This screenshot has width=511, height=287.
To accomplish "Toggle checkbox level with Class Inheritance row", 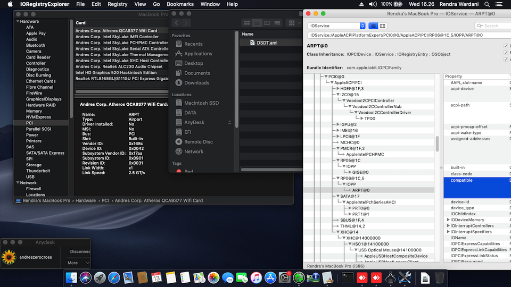I will pos(506,53).
